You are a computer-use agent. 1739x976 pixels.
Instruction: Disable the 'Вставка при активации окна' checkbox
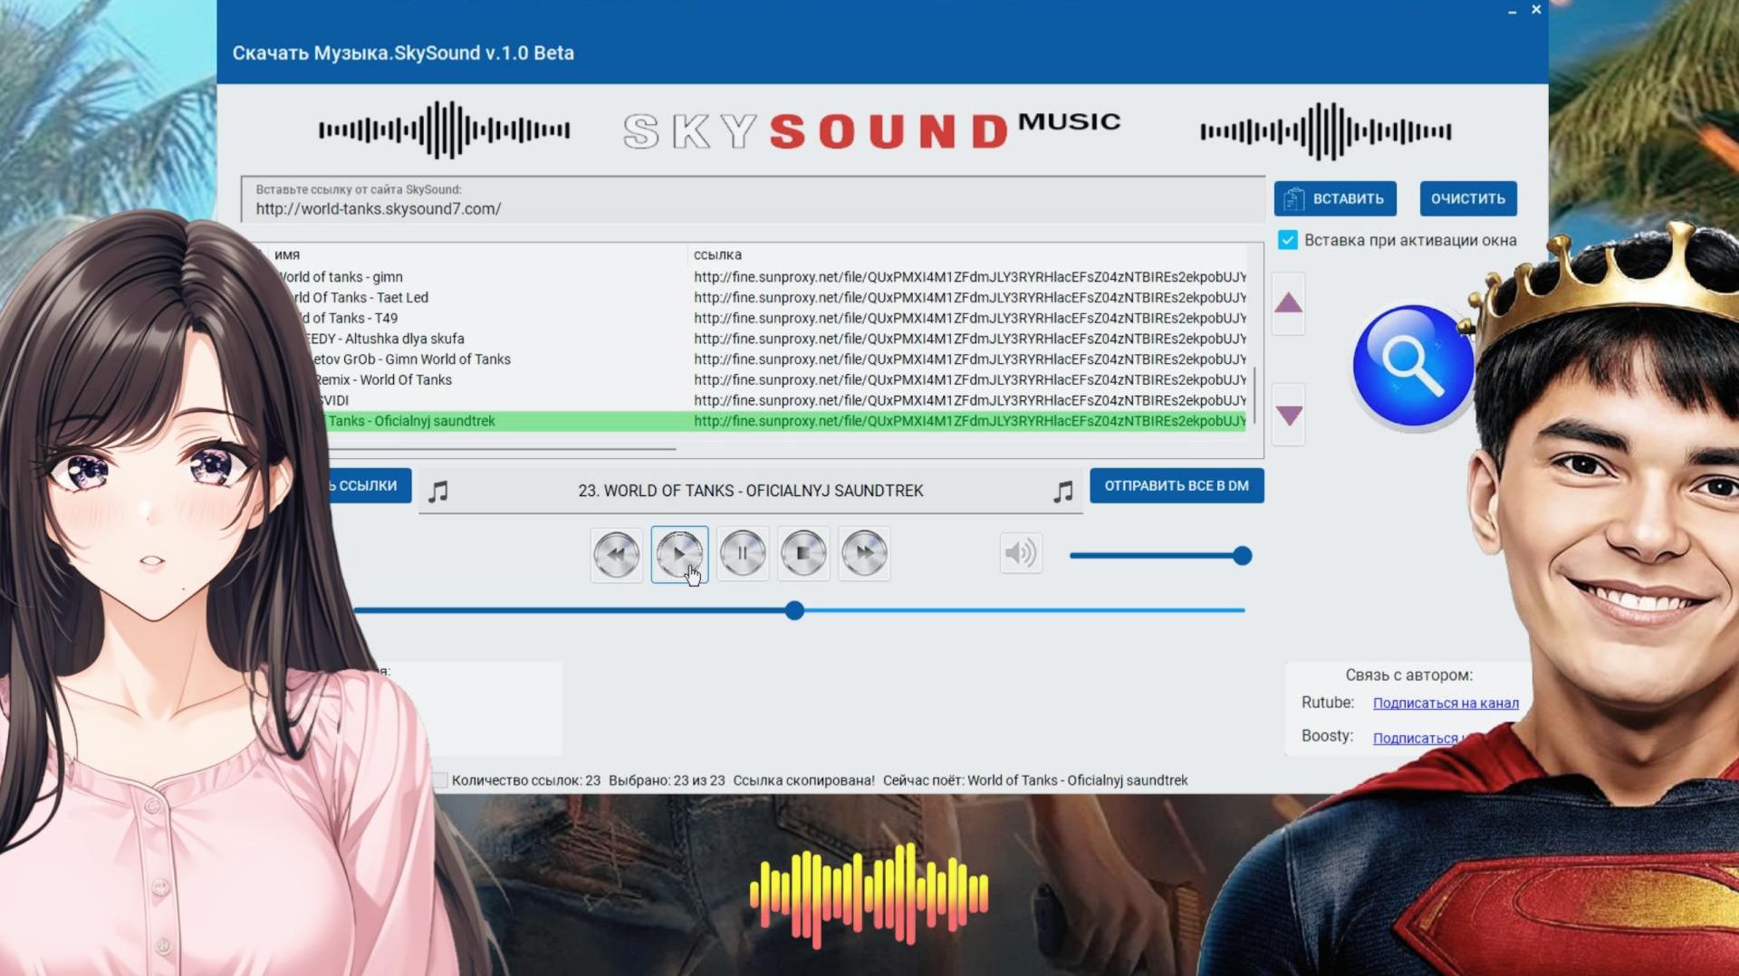[x=1287, y=240]
